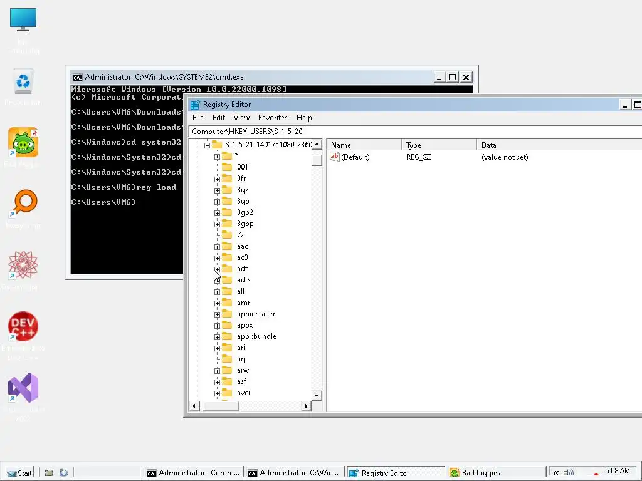Launch Dev-C++ desktop shortcut
This screenshot has width=642, height=481.
click(23, 326)
